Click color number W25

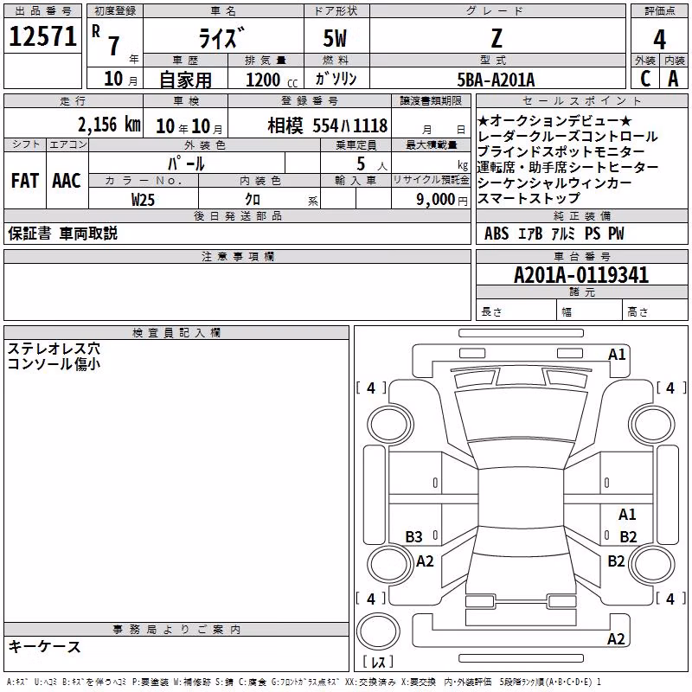click(x=143, y=200)
